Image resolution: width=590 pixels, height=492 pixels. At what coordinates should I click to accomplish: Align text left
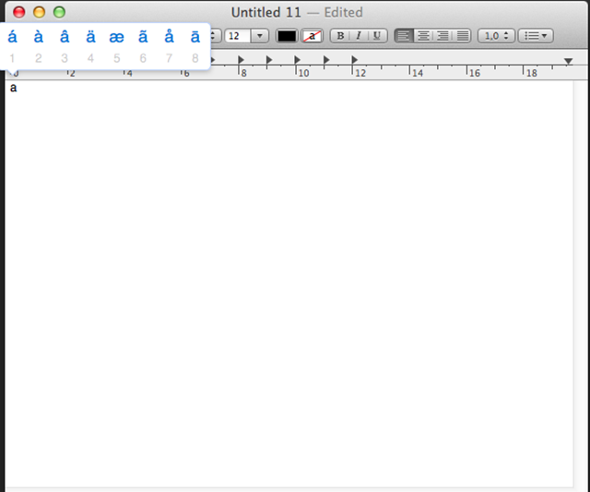pos(404,36)
